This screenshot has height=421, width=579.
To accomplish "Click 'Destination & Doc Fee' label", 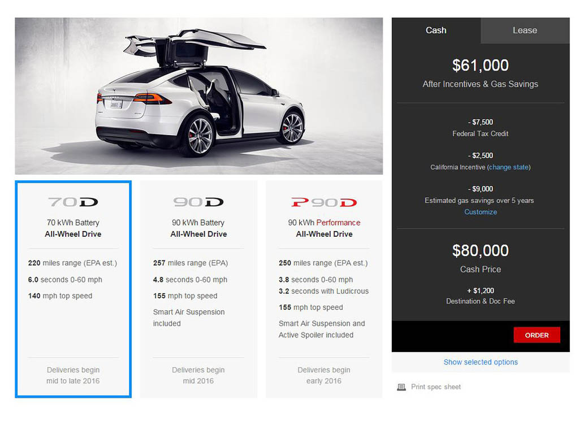I will (481, 301).
